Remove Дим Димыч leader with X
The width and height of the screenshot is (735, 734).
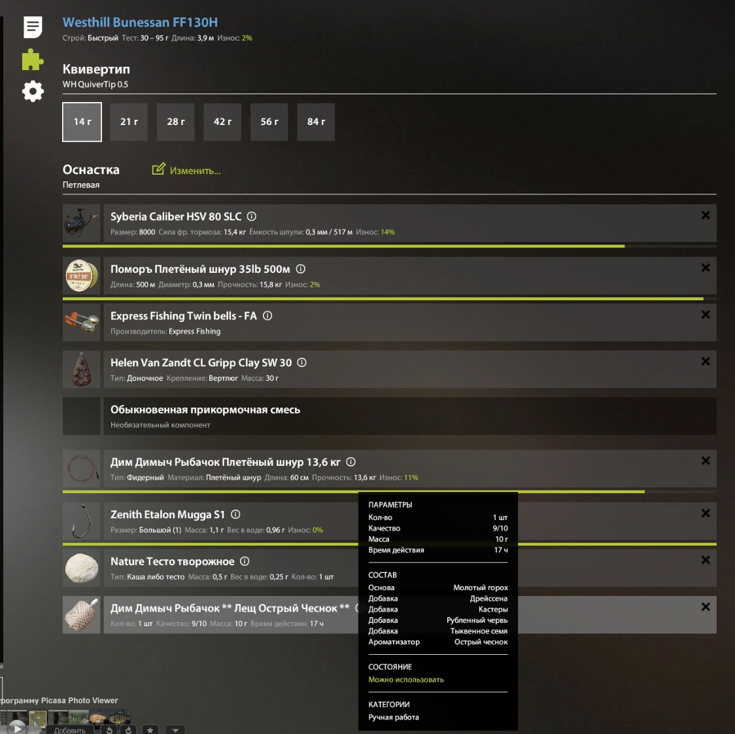(706, 461)
